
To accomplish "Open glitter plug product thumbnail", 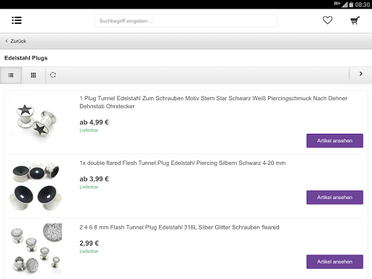I will [x=36, y=248].
